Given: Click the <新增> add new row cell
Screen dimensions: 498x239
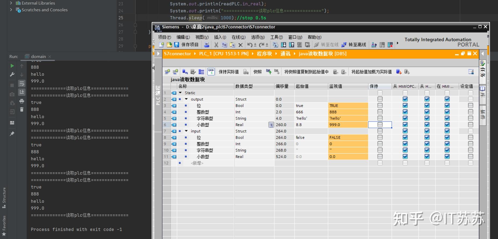Looking at the screenshot, I should pyautogui.click(x=197, y=163).
